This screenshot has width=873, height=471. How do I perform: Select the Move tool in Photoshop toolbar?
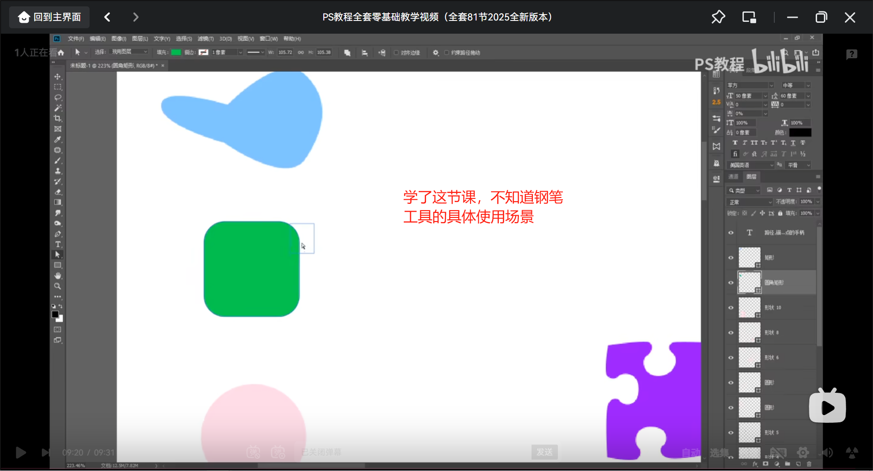58,76
